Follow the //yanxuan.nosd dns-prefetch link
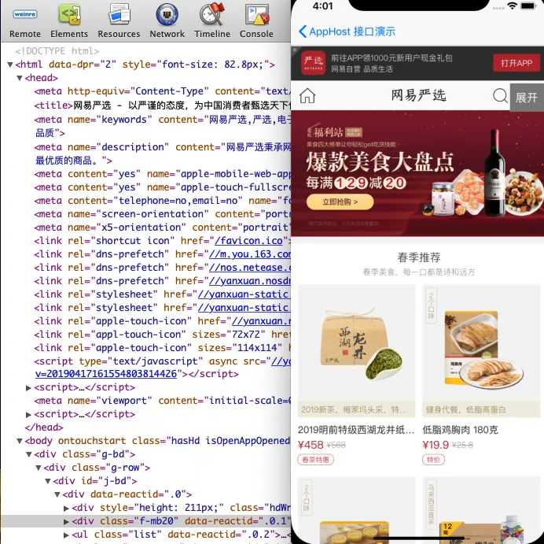This screenshot has height=544, width=544. 250,281
